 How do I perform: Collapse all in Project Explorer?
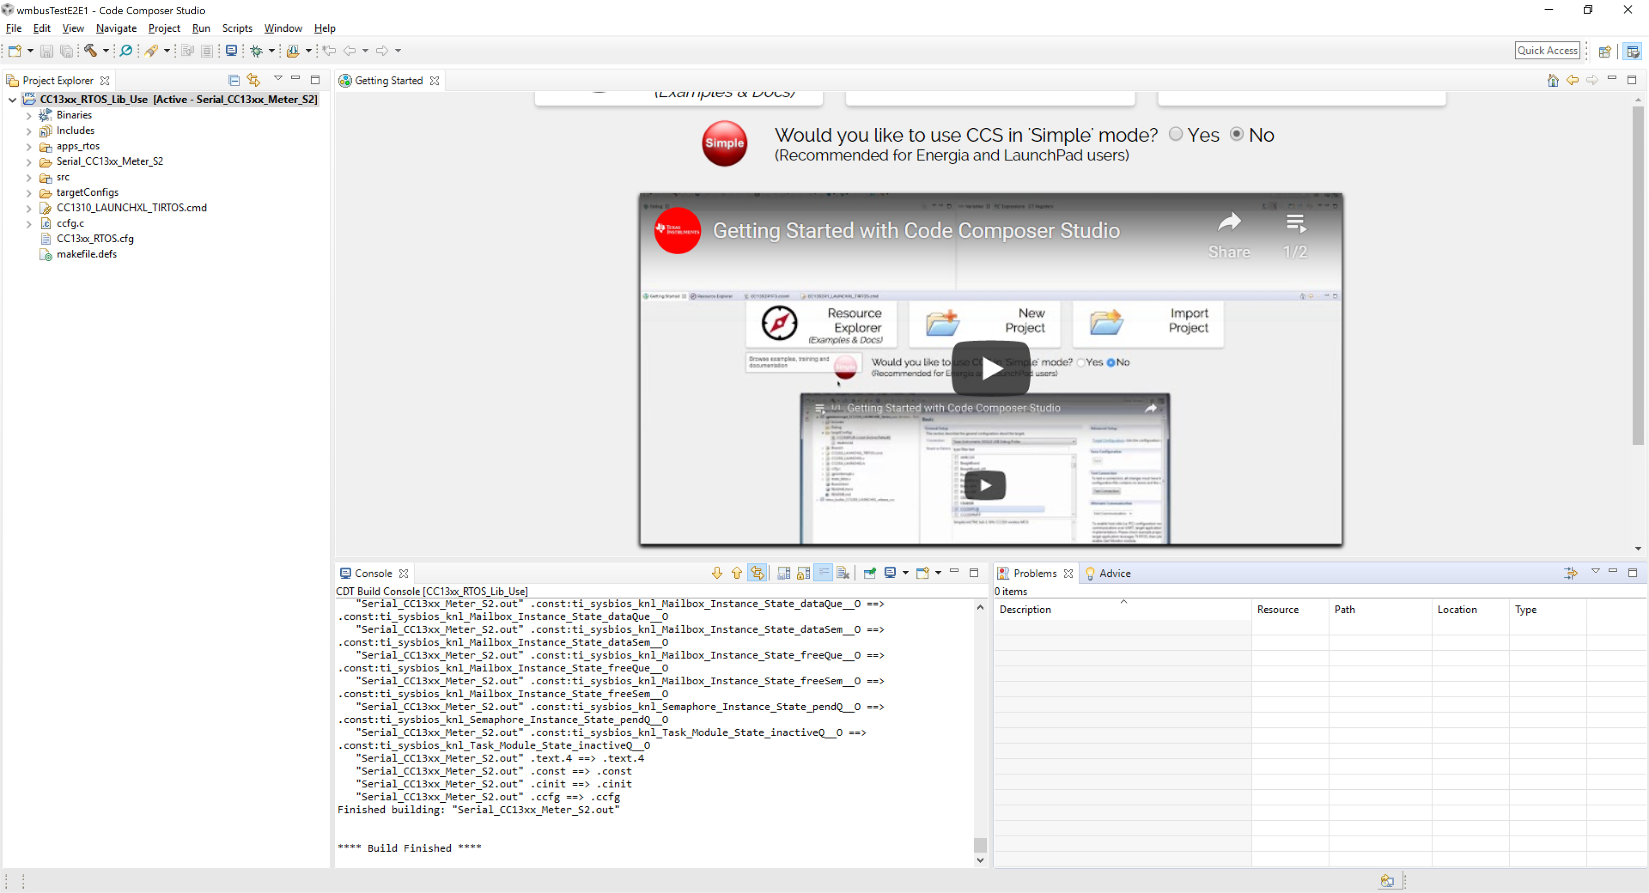pyautogui.click(x=234, y=80)
